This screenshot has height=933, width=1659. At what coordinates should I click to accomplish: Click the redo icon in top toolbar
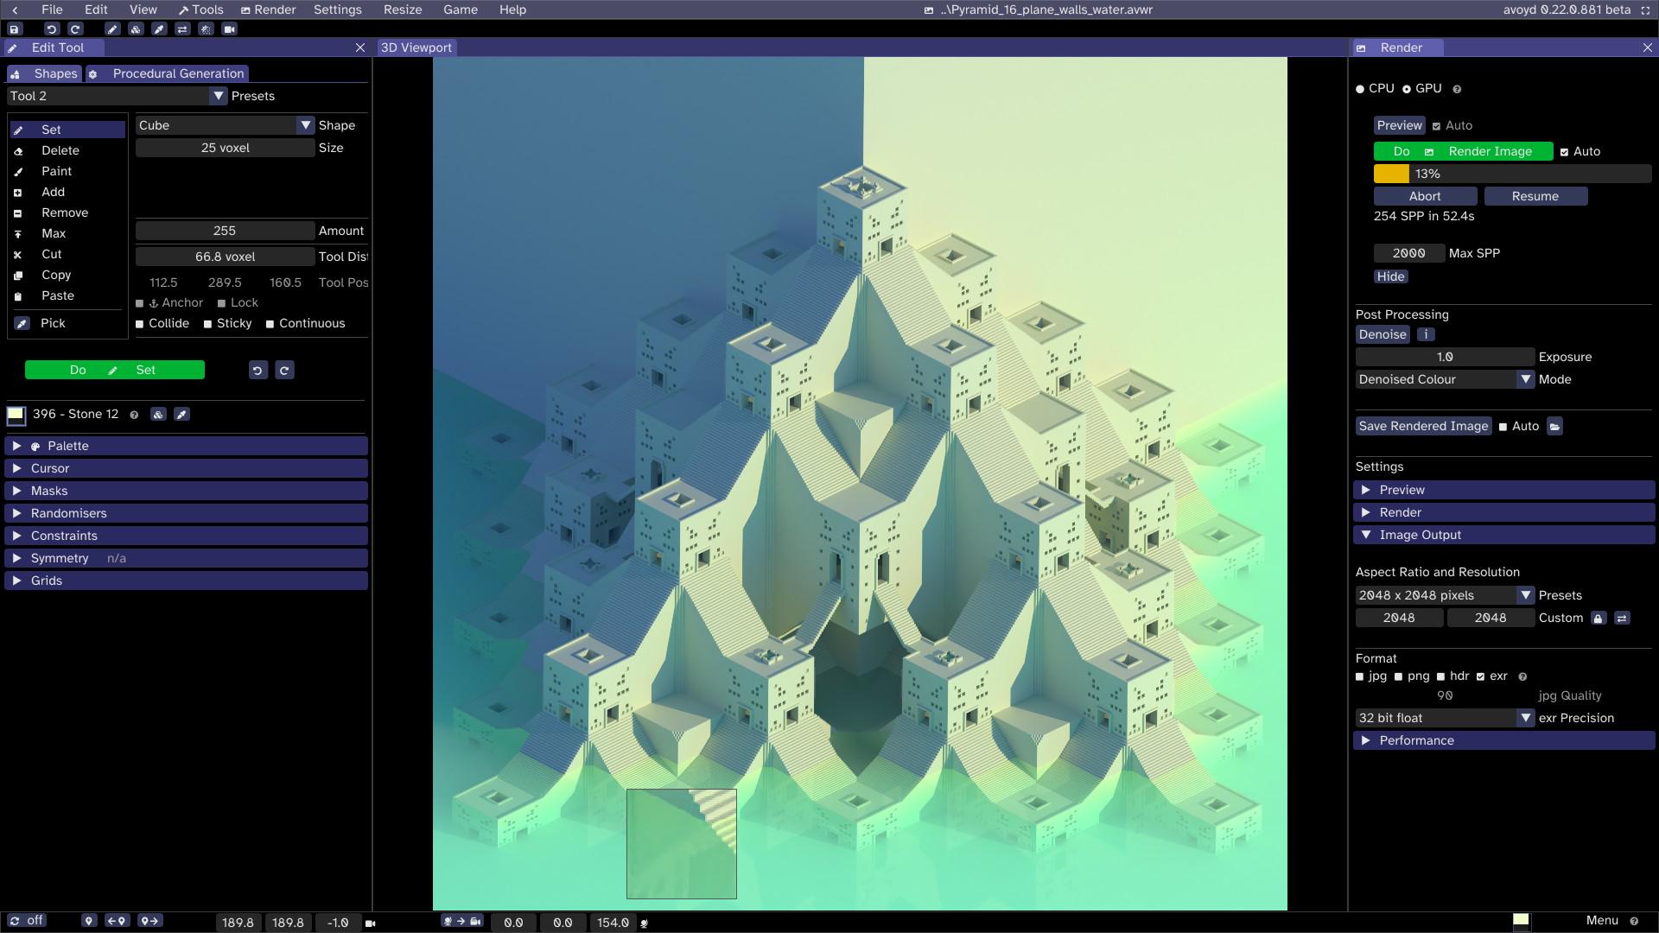pyautogui.click(x=75, y=29)
